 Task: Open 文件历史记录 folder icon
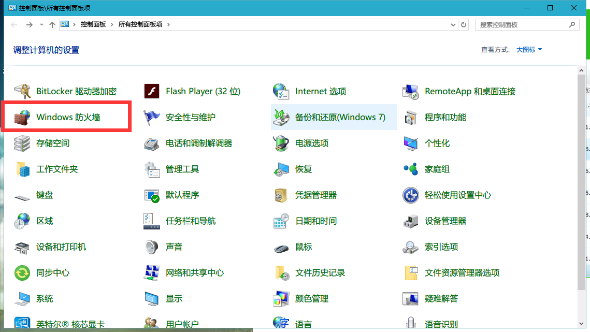tap(281, 273)
